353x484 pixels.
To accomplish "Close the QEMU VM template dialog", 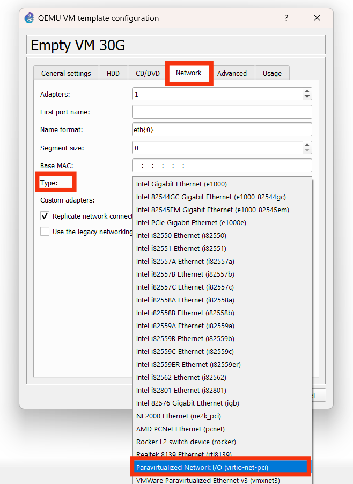I will tap(317, 18).
